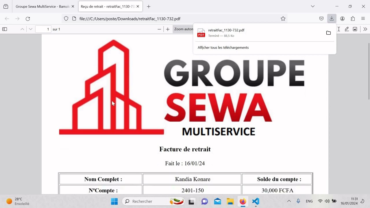Select the PDF draw pencil tool

347,29
